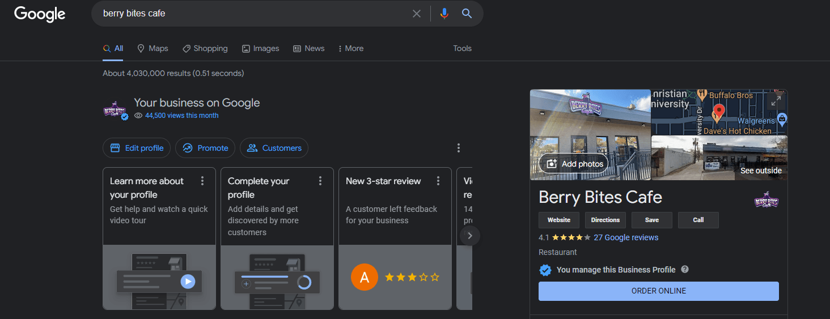830x319 pixels.
Task: Start voice search with microphone icon
Action: [444, 14]
